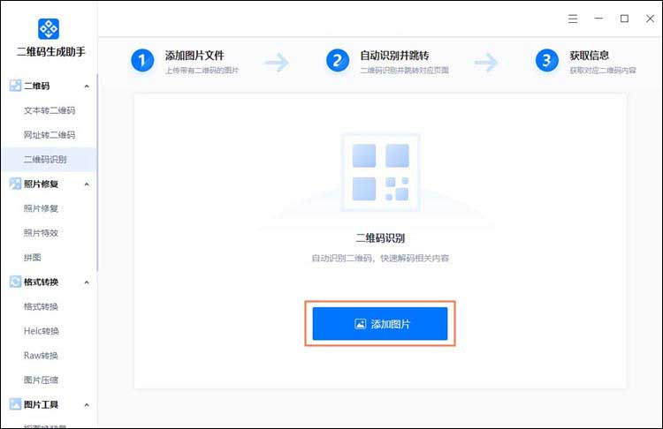Open the hamburger menu icon
Viewport: 663px width, 429px height.
point(573,19)
